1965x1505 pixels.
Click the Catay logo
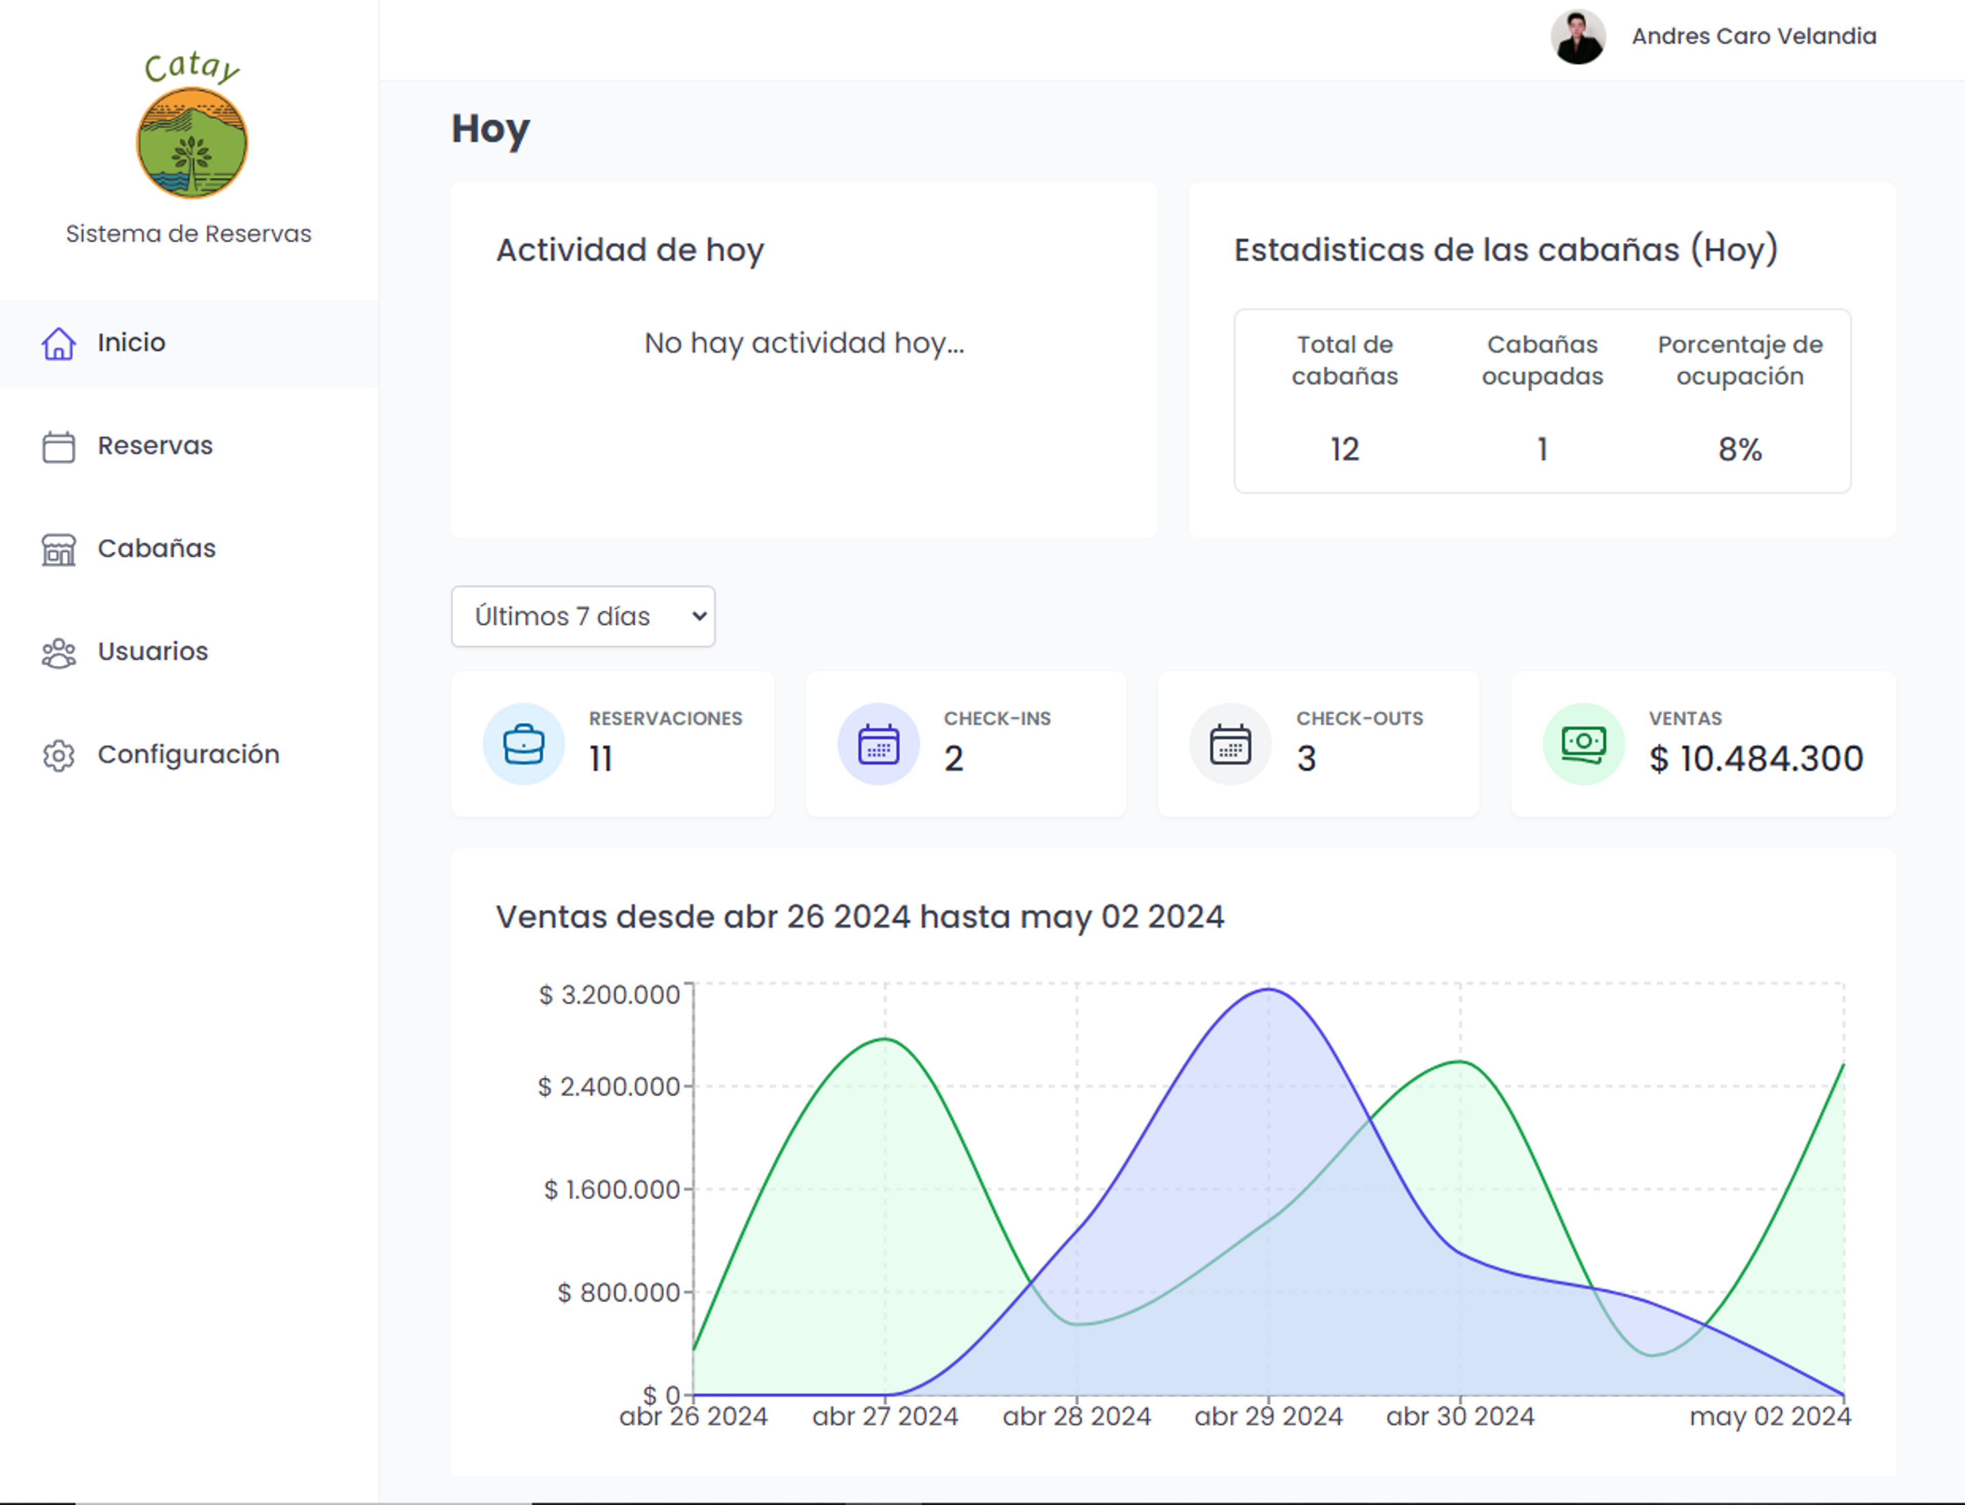tap(191, 124)
